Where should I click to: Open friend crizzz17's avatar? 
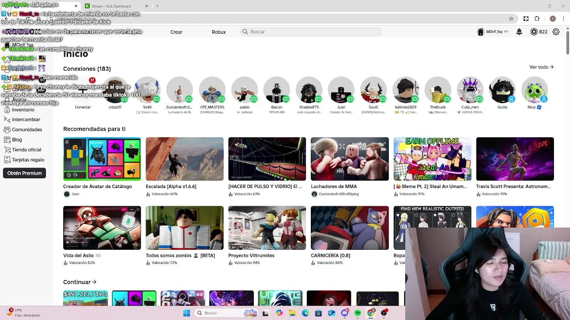click(x=115, y=90)
